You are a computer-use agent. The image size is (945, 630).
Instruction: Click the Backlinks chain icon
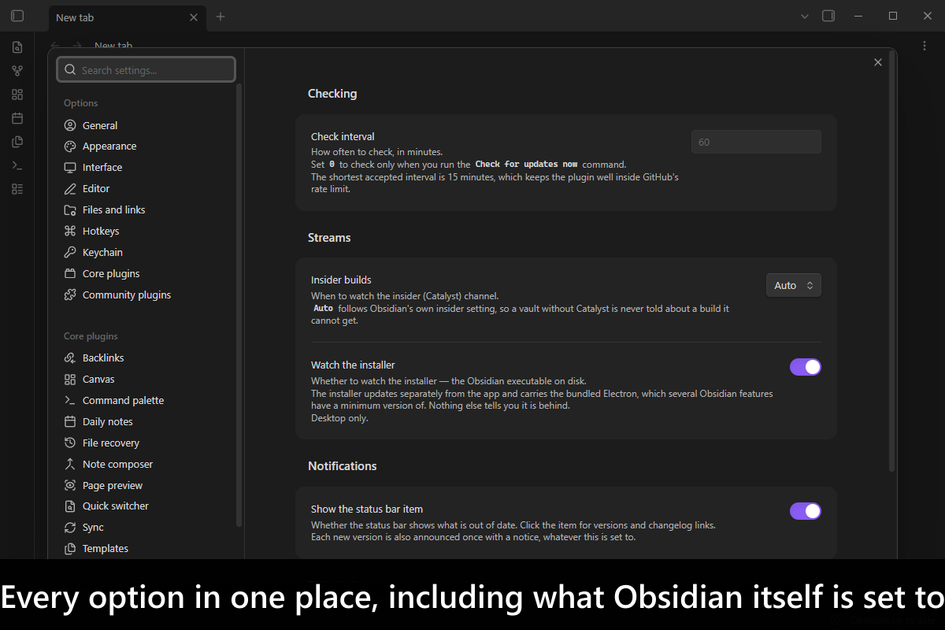pyautogui.click(x=69, y=358)
